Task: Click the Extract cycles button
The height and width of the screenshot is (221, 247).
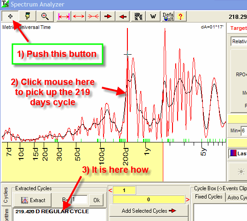Action: click(x=33, y=200)
